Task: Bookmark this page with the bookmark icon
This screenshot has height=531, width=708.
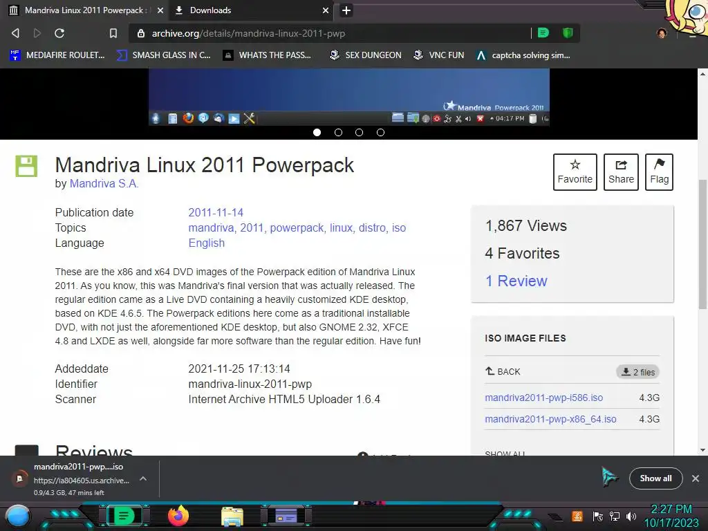Action: (113, 33)
